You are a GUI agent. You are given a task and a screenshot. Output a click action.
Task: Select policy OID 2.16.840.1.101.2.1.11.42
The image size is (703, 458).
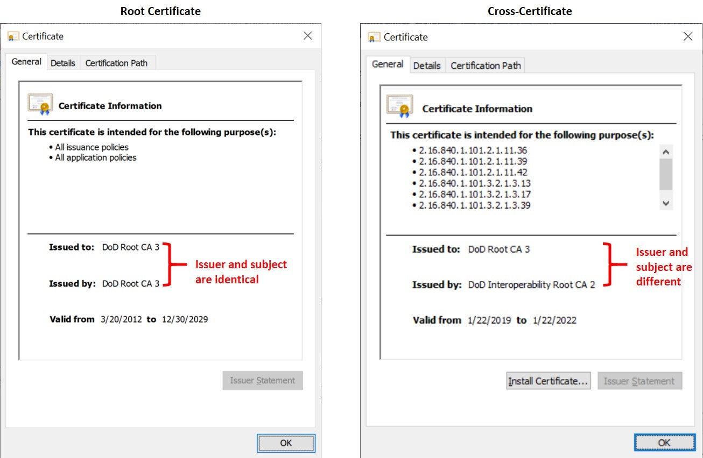(473, 173)
